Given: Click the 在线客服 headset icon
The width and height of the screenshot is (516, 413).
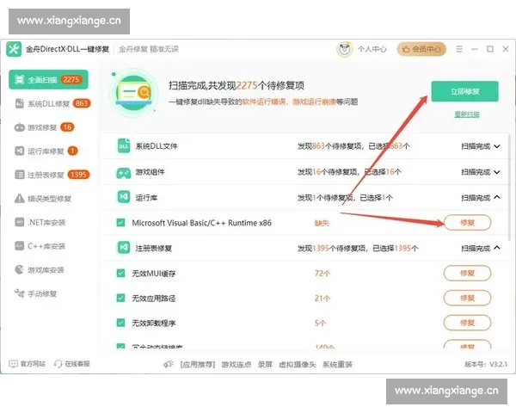Looking at the screenshot, I should coord(58,364).
